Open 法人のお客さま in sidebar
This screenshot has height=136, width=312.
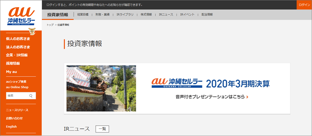click(18, 47)
